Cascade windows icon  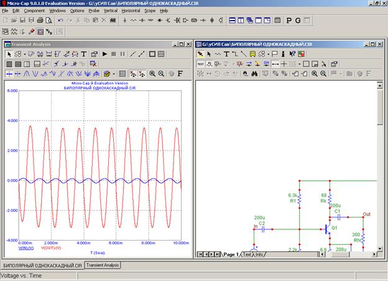click(250, 21)
